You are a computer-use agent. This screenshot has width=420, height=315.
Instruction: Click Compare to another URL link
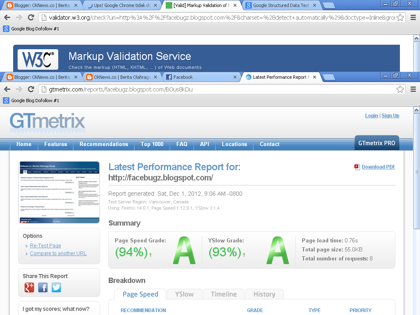tap(58, 253)
